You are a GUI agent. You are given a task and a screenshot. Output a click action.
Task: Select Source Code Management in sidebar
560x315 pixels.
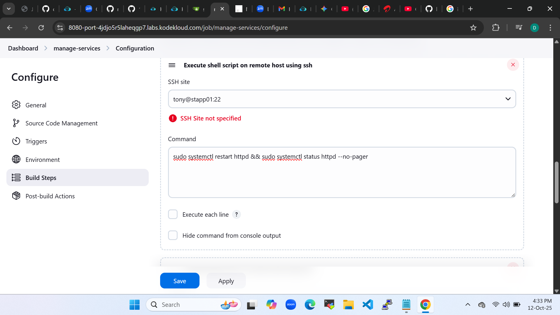[x=61, y=123]
